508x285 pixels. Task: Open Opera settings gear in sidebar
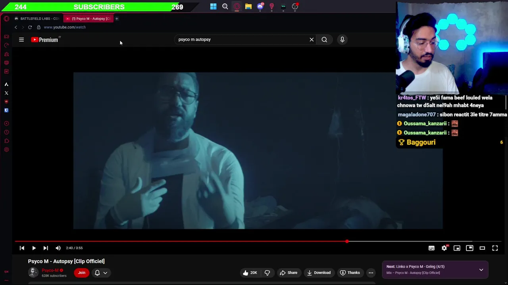(x=6, y=150)
